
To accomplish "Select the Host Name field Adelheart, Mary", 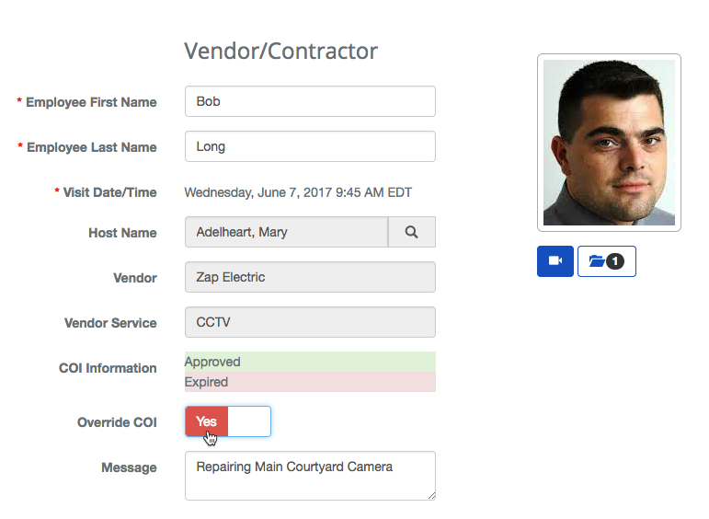I will (286, 233).
